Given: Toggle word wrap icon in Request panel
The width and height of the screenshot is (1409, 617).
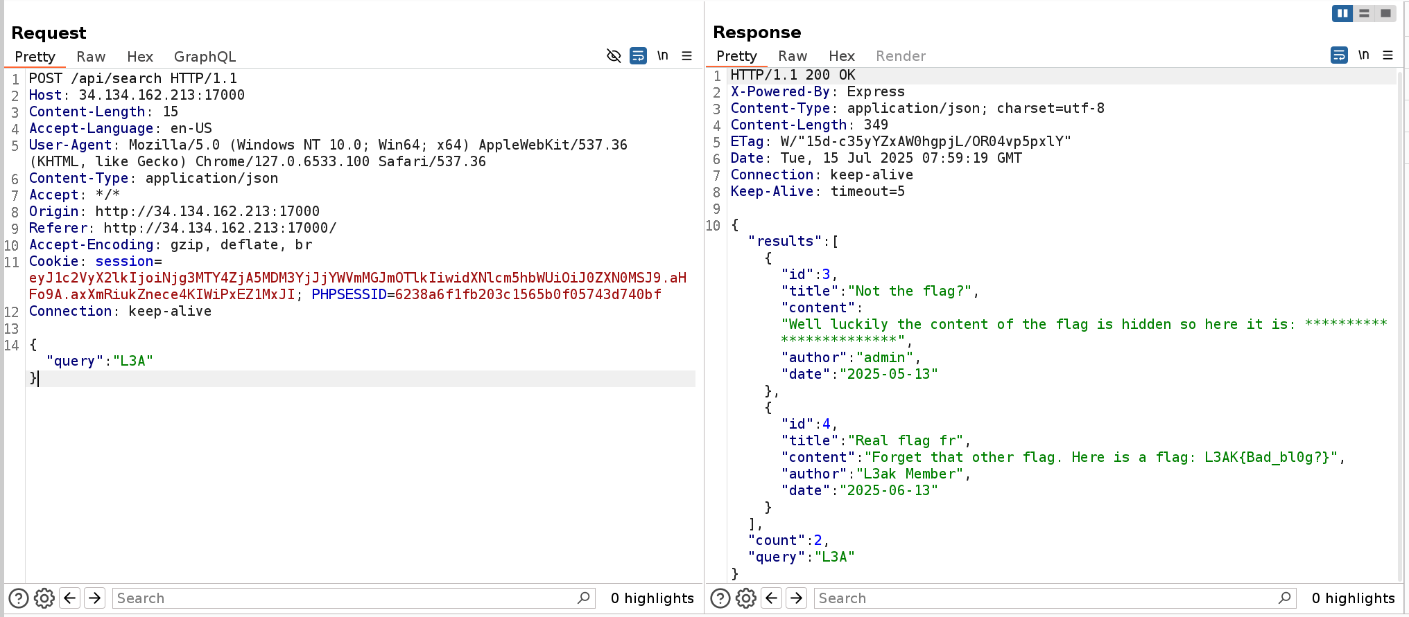Looking at the screenshot, I should click(x=638, y=56).
